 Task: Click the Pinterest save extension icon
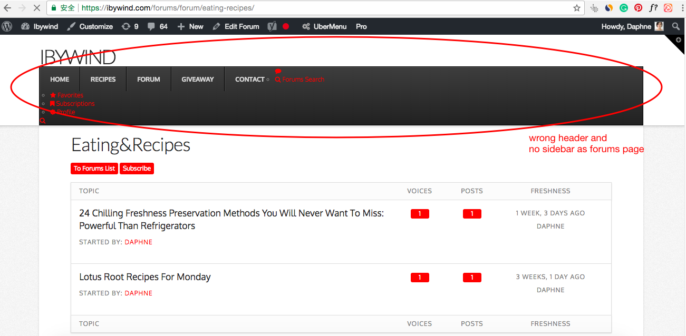(639, 8)
